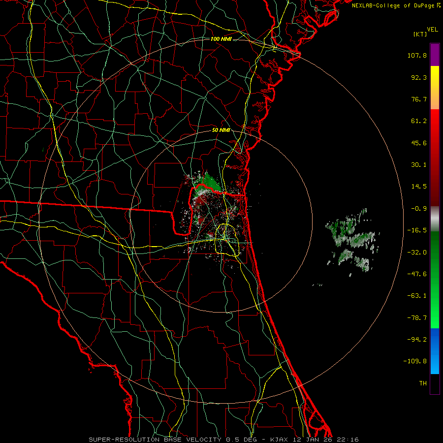Click the bright green inbound velocity patch near radar
443x443 pixels.
click(209, 182)
